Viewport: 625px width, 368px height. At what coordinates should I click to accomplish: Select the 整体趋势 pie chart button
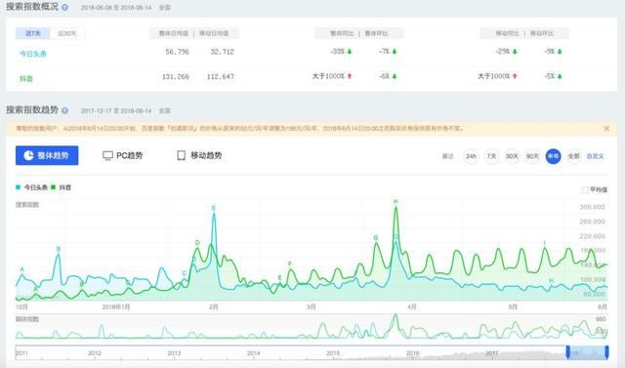pos(47,155)
